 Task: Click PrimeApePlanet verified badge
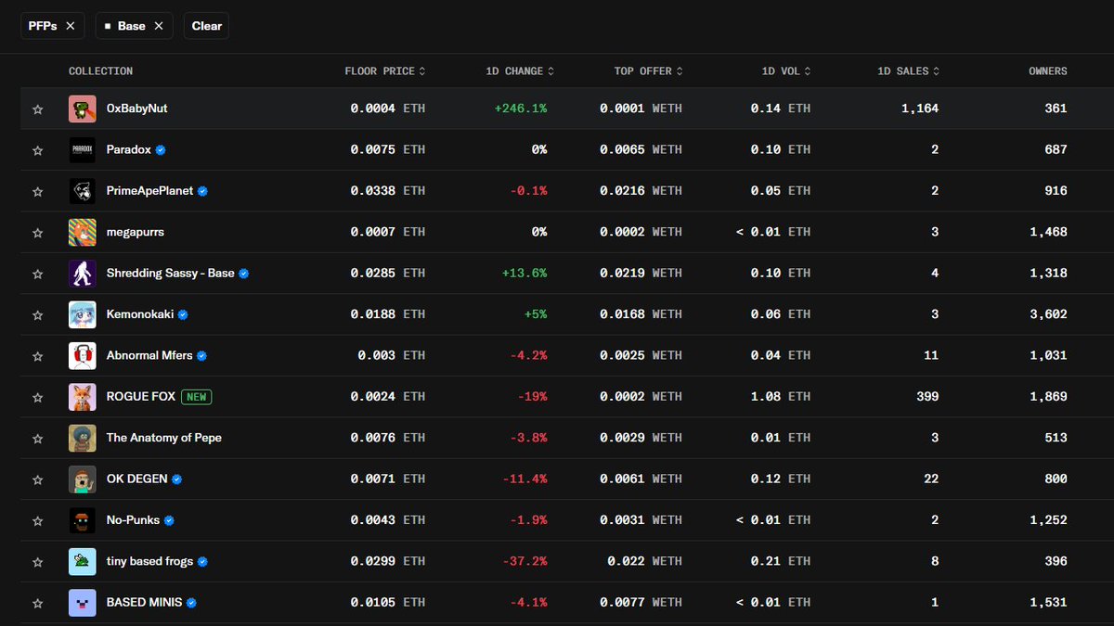tap(202, 191)
